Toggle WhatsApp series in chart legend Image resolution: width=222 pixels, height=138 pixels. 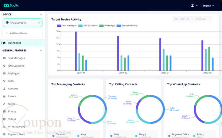click(107, 26)
